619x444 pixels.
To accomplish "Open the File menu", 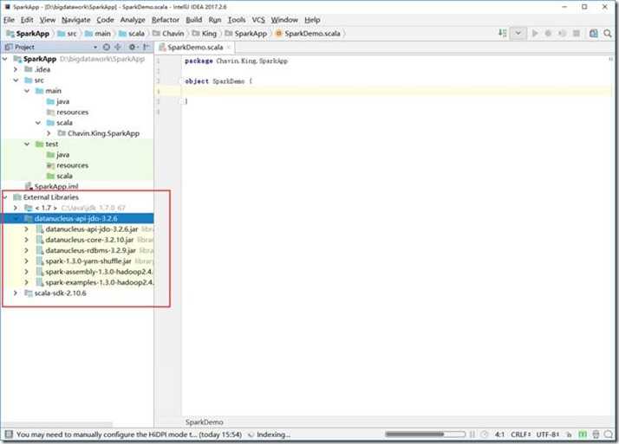I will [x=9, y=20].
